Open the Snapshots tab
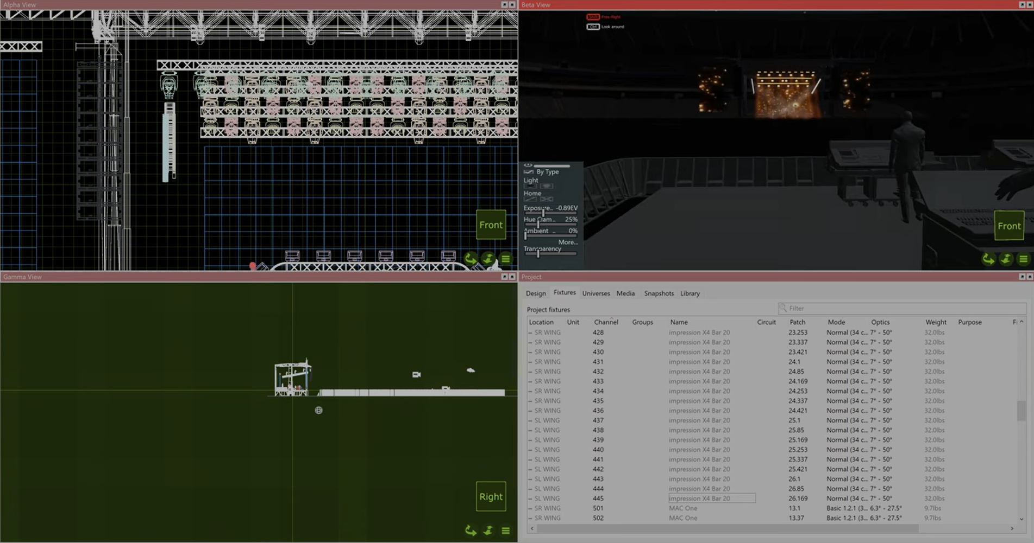The image size is (1034, 543). [x=659, y=293]
